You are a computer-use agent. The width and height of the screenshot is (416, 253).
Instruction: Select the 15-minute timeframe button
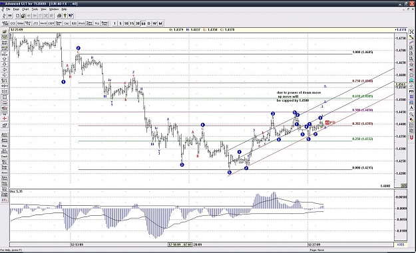(132, 23)
